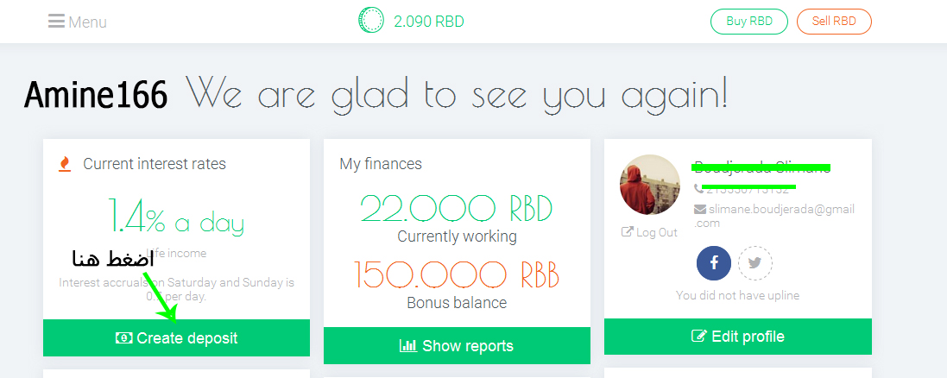
Task: Click the bar chart icon in Show reports
Action: click(408, 346)
